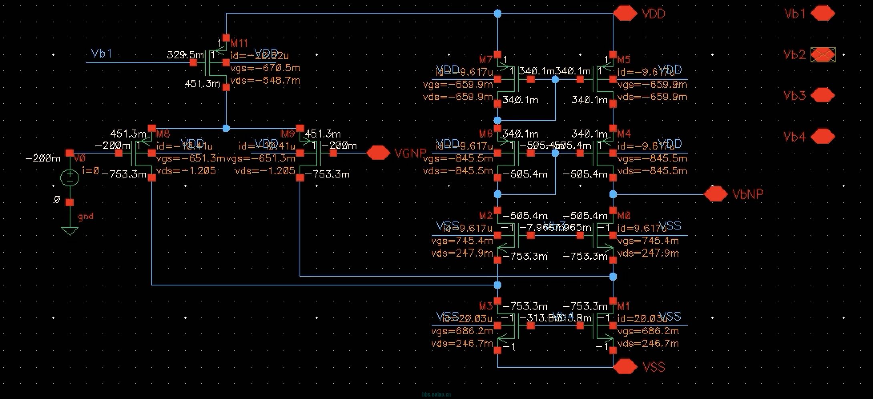The image size is (873, 399).
Task: Click the M9 instance name label
Action: 288,134
